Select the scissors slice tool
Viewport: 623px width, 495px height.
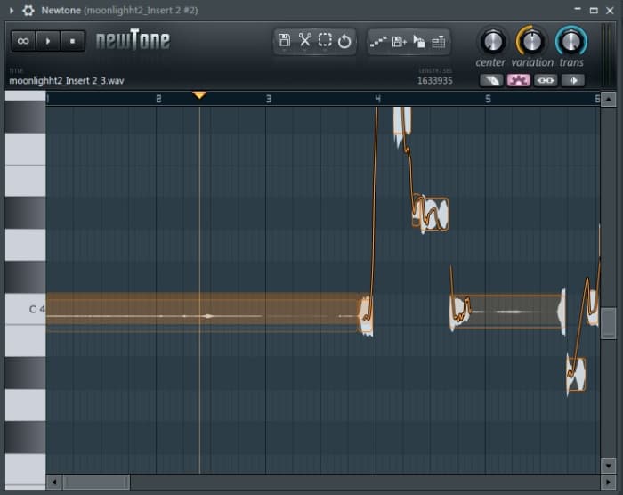304,41
